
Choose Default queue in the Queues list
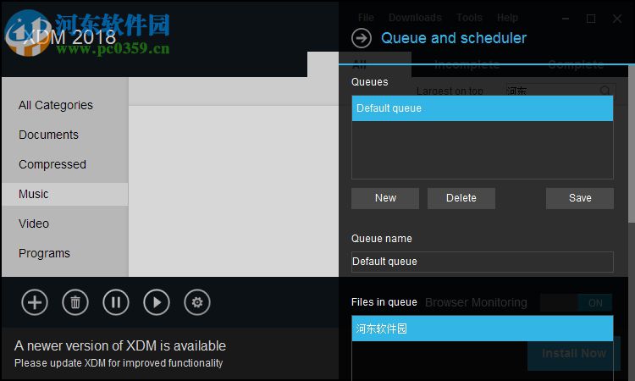click(483, 108)
